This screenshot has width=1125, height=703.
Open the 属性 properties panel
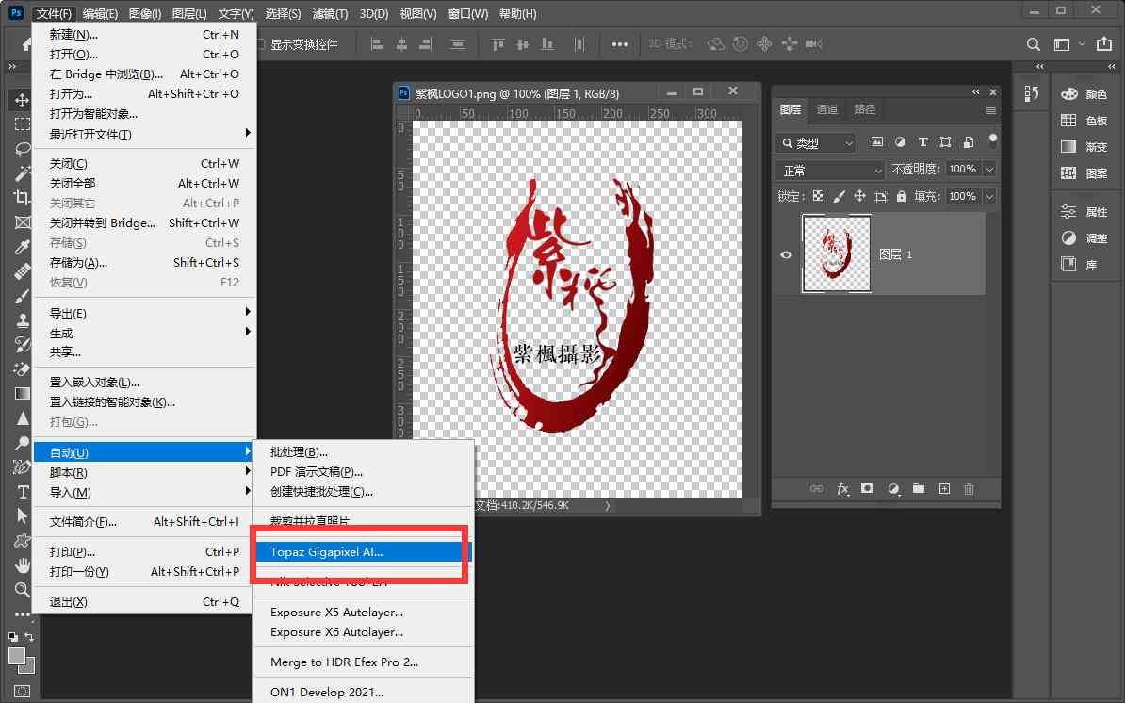(x=1084, y=212)
